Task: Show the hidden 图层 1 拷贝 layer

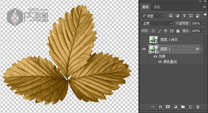Action: coord(144,39)
